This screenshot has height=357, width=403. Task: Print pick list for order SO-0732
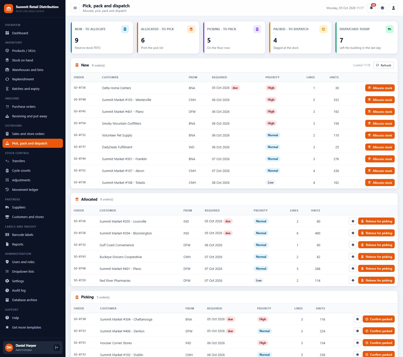(353, 245)
